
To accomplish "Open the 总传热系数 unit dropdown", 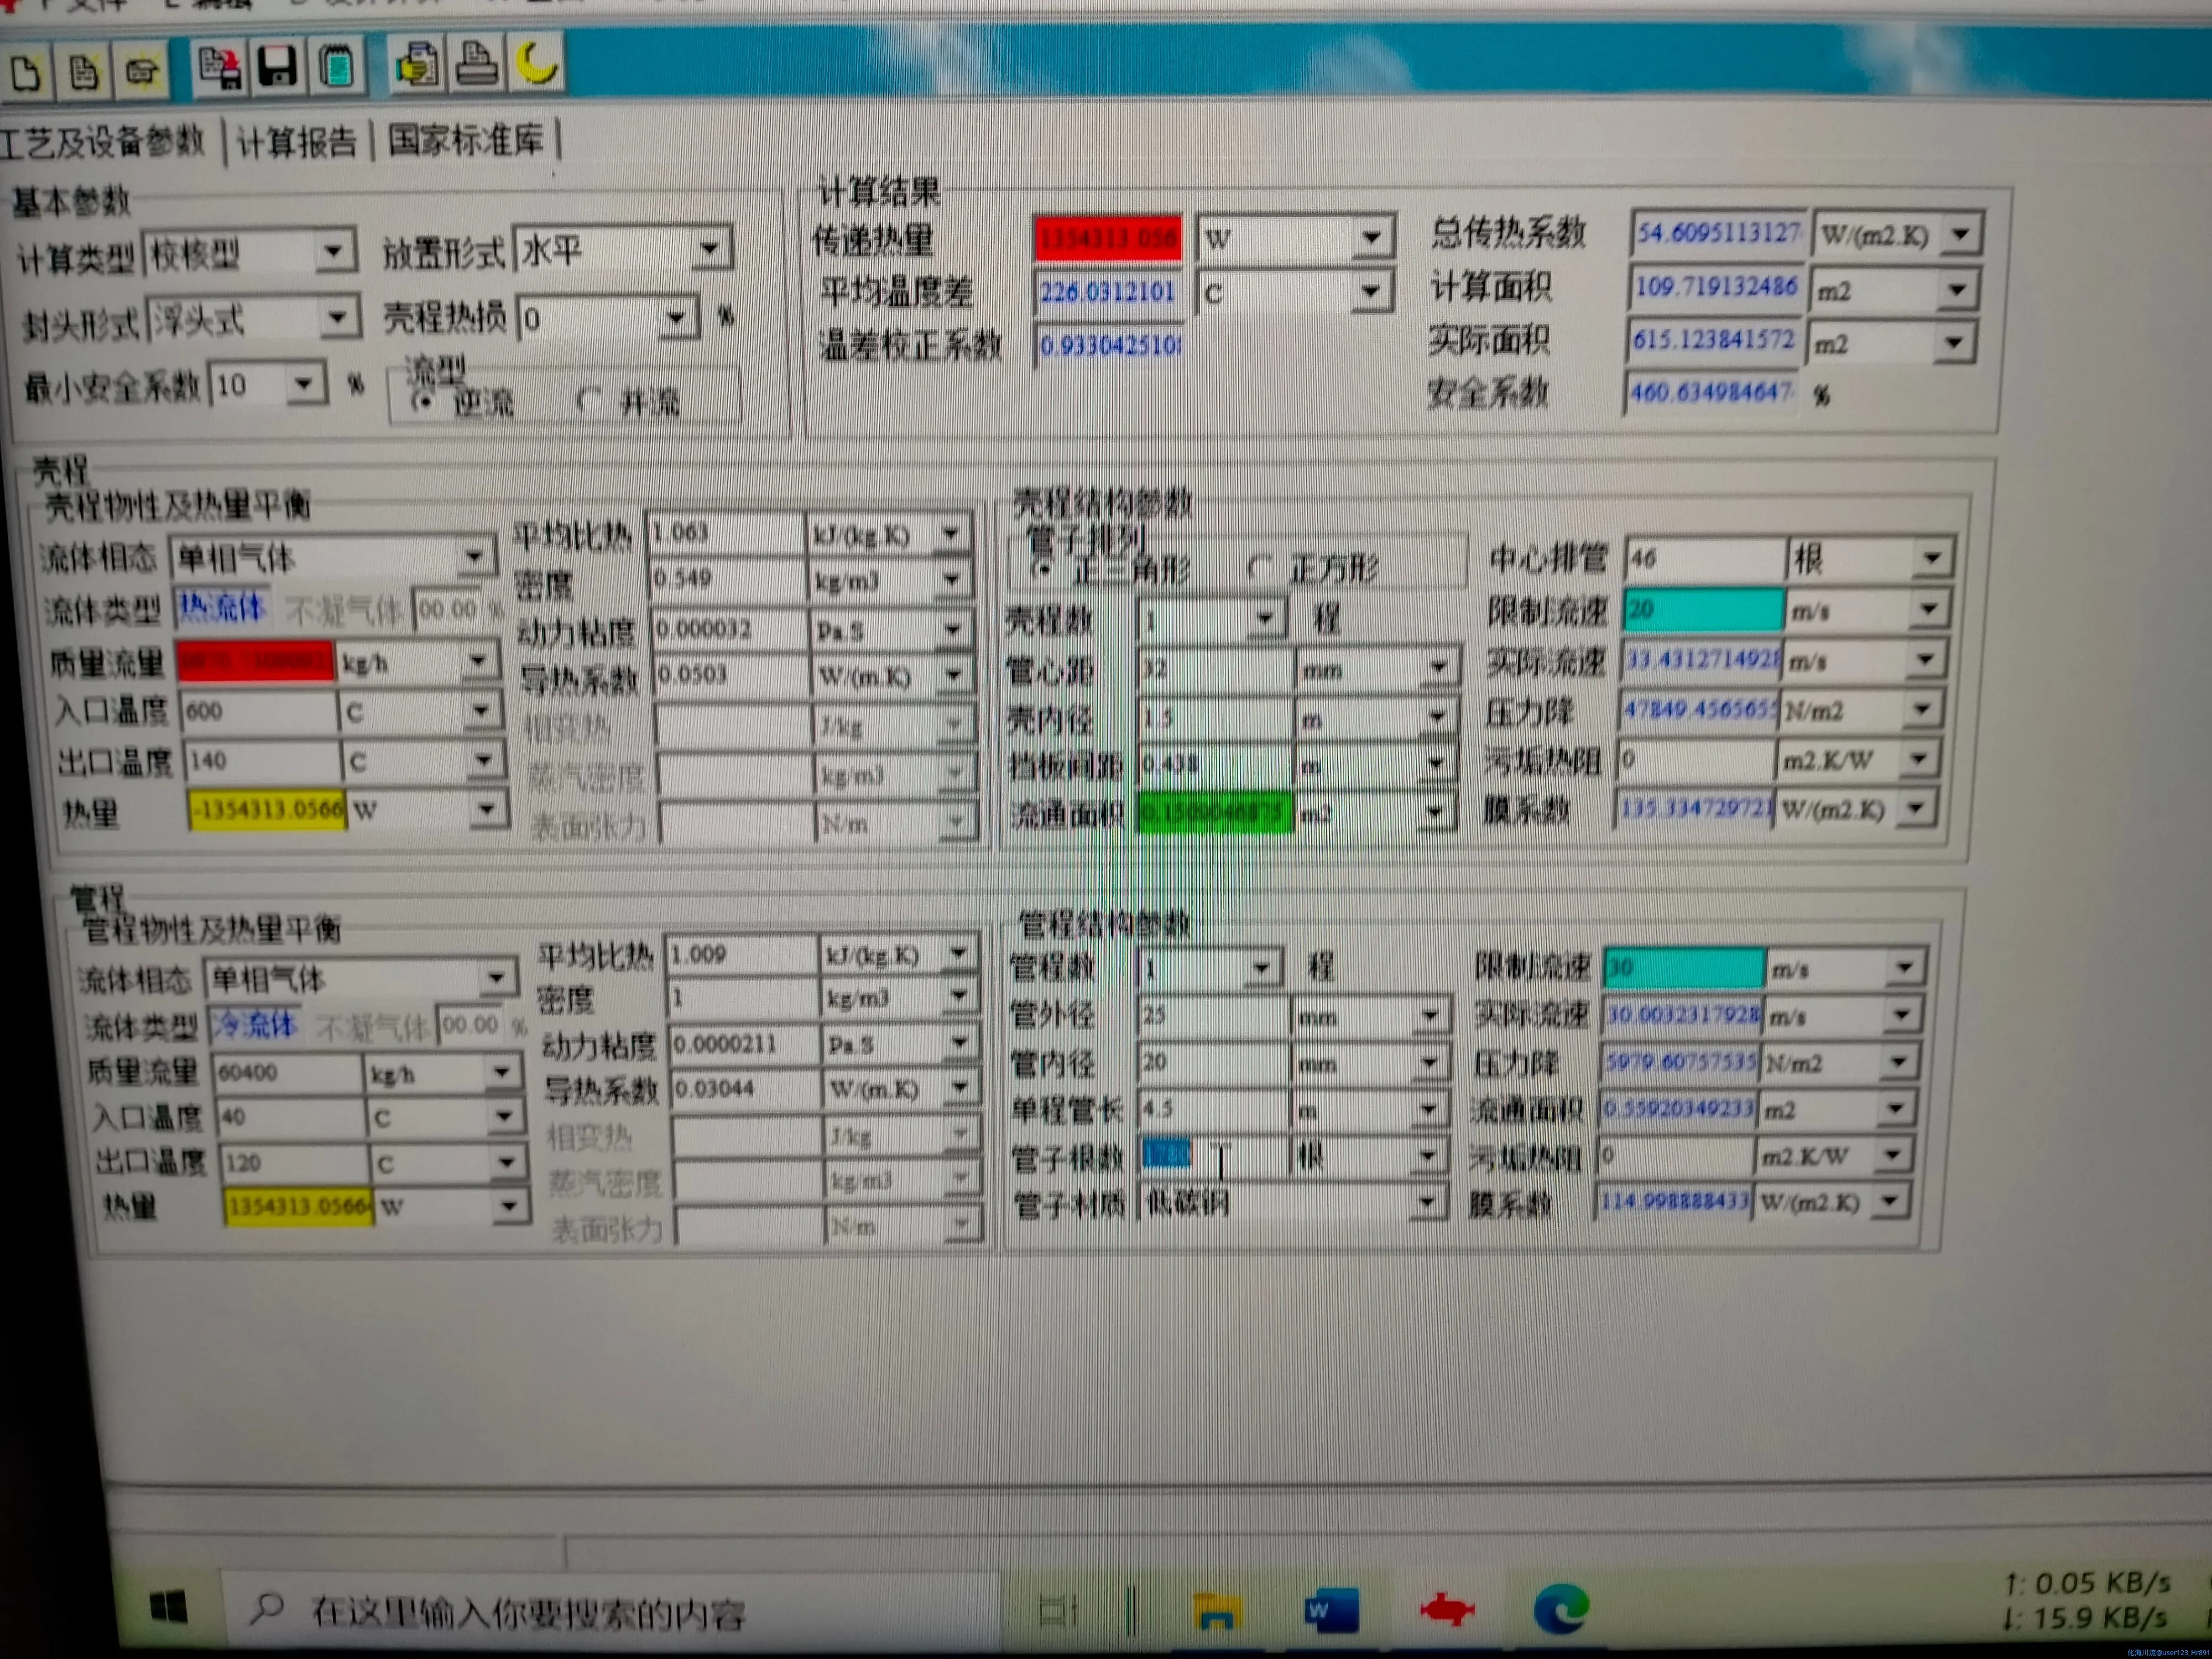I will tap(1960, 234).
